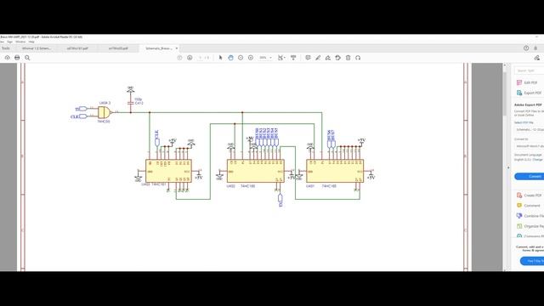Screen dimensions: 544x306
Task: Open Organize Pages tool in side panel
Action: click(x=530, y=226)
